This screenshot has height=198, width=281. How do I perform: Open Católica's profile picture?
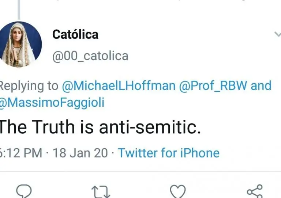(20, 45)
